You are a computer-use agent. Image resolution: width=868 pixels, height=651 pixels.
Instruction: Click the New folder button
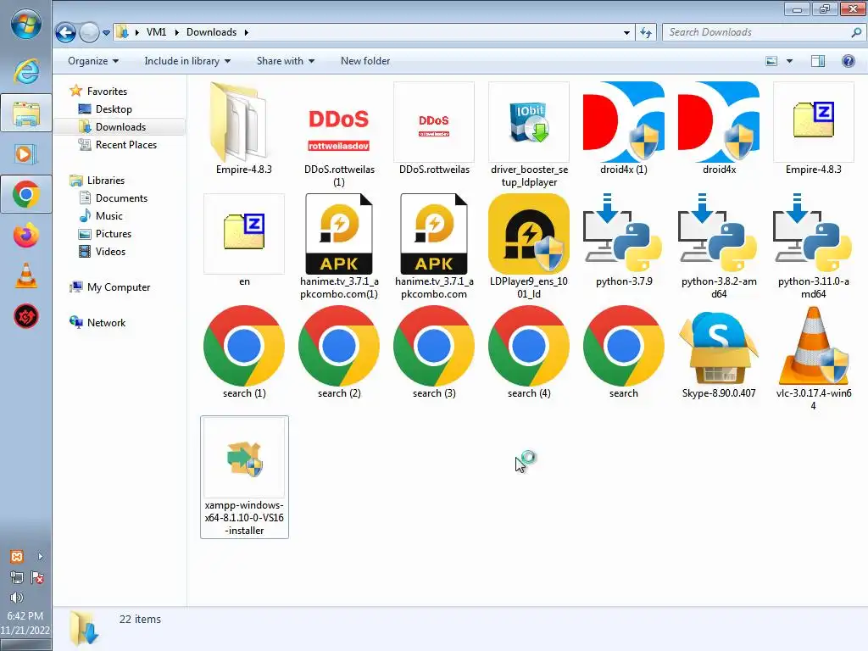(x=365, y=61)
